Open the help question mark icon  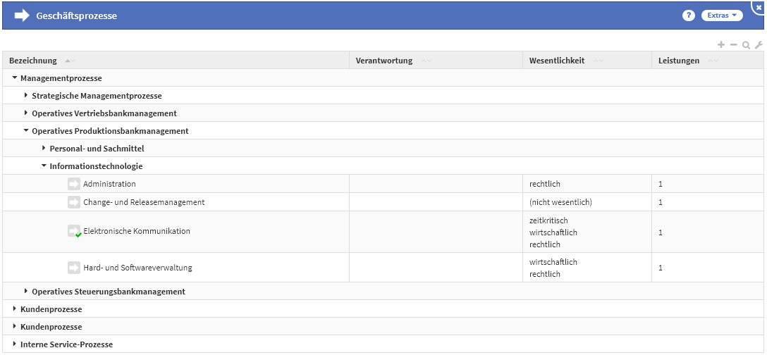[x=689, y=15]
